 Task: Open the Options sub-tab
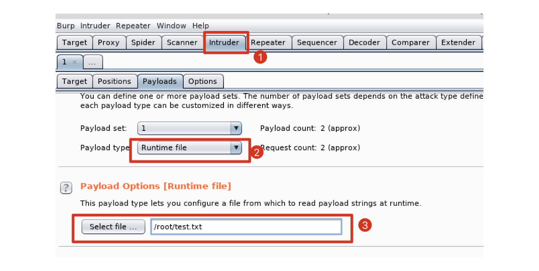click(203, 81)
